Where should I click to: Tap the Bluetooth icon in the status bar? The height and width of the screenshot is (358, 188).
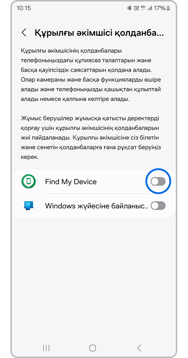tap(129, 8)
